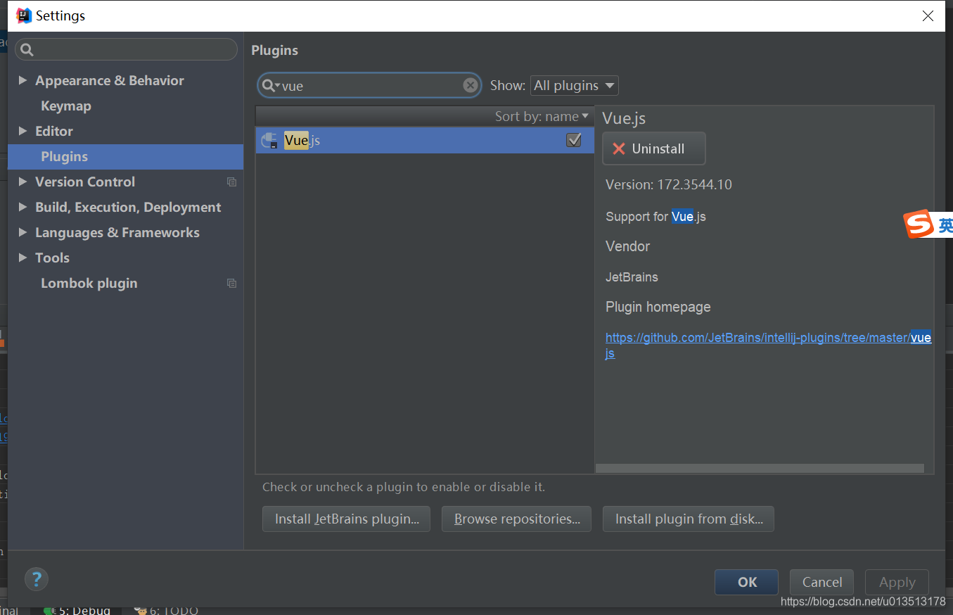Select Lombok plugin settings entry
The height and width of the screenshot is (615, 953).
point(89,283)
